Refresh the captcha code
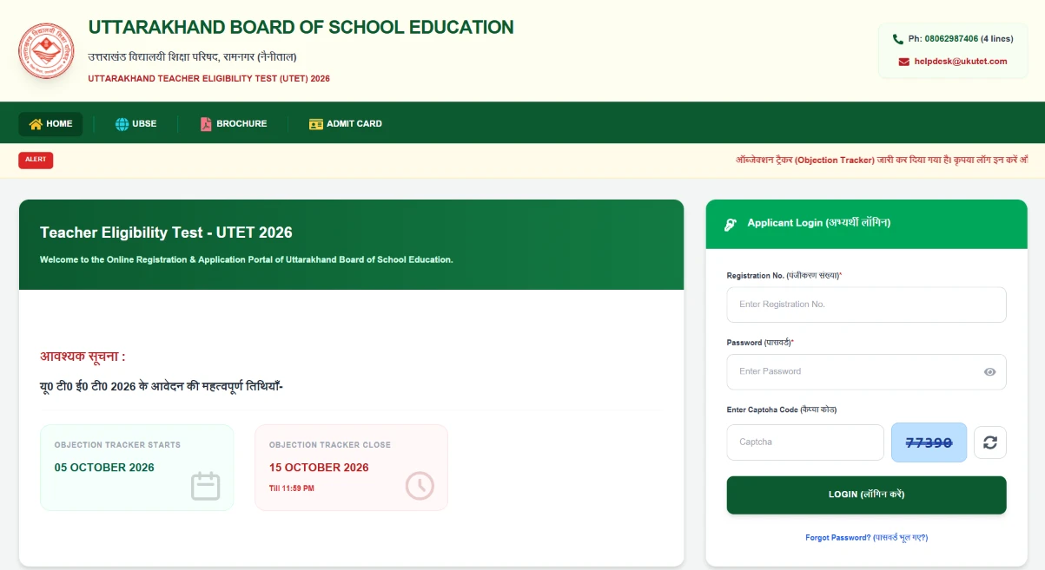 point(990,442)
